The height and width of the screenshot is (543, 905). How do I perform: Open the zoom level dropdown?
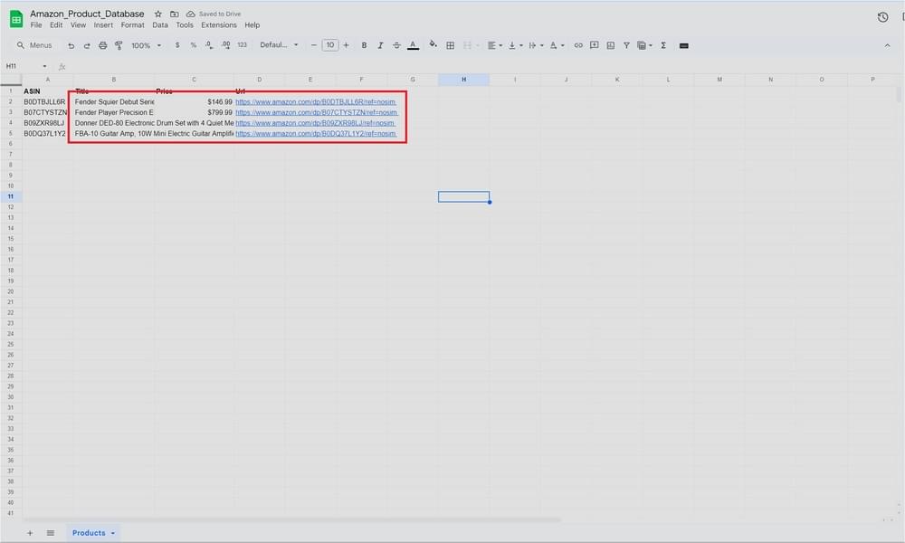145,44
